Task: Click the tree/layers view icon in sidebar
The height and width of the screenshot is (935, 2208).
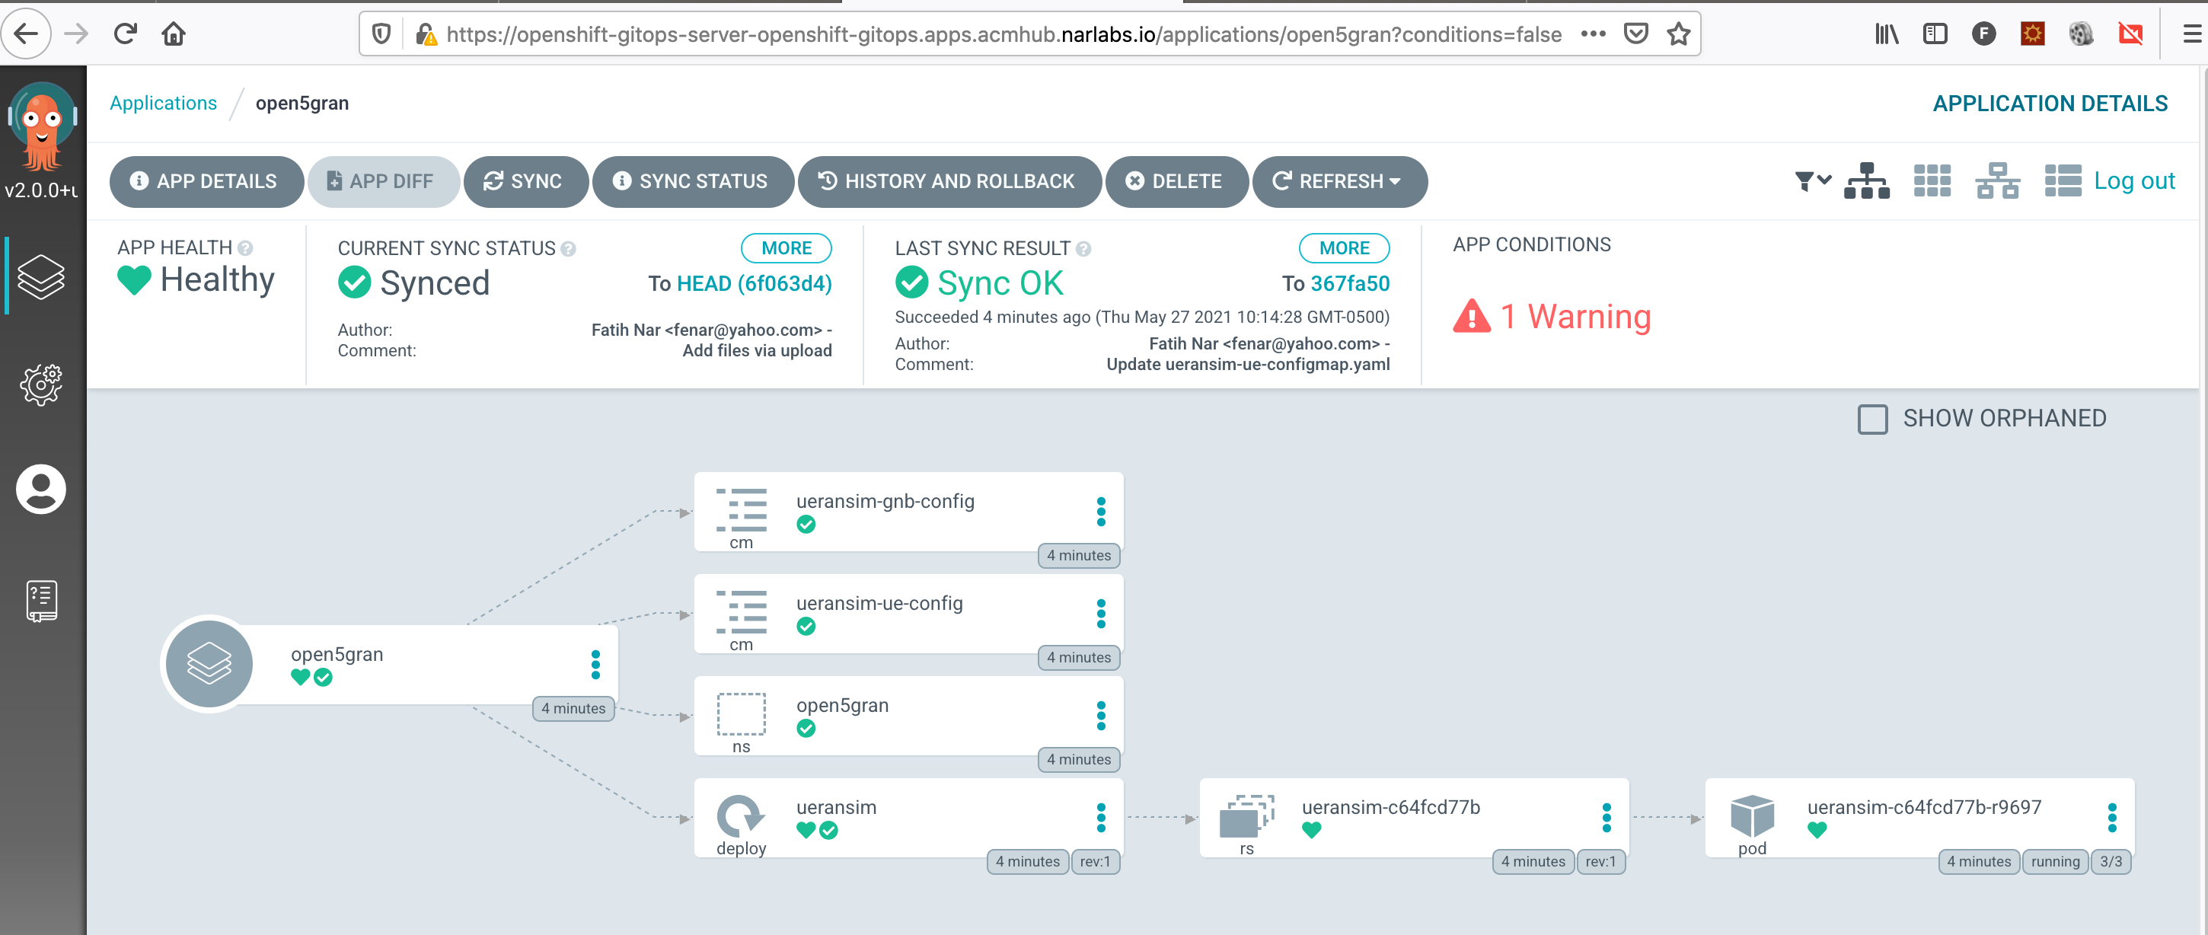Action: (42, 276)
